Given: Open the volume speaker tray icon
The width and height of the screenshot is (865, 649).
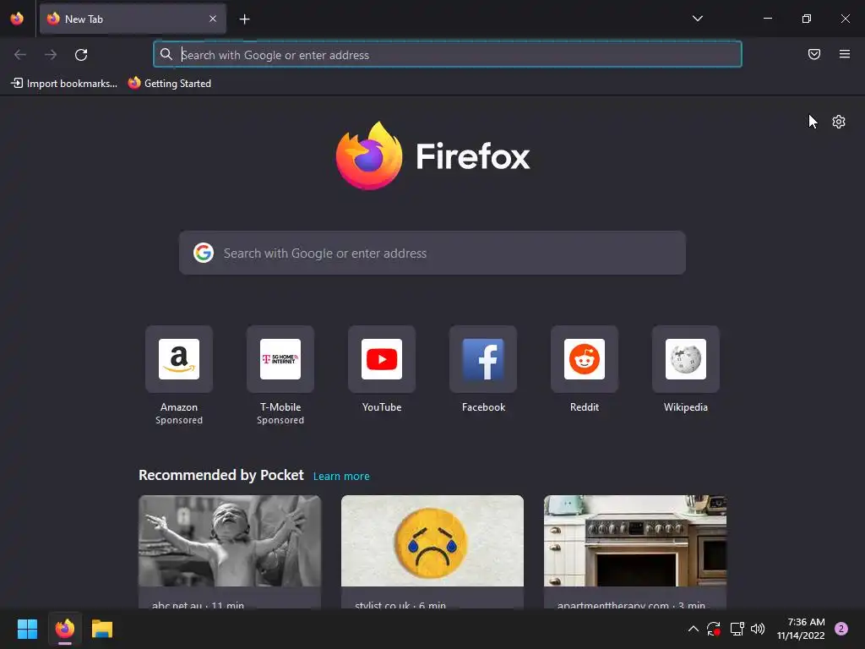Looking at the screenshot, I should click(x=758, y=629).
